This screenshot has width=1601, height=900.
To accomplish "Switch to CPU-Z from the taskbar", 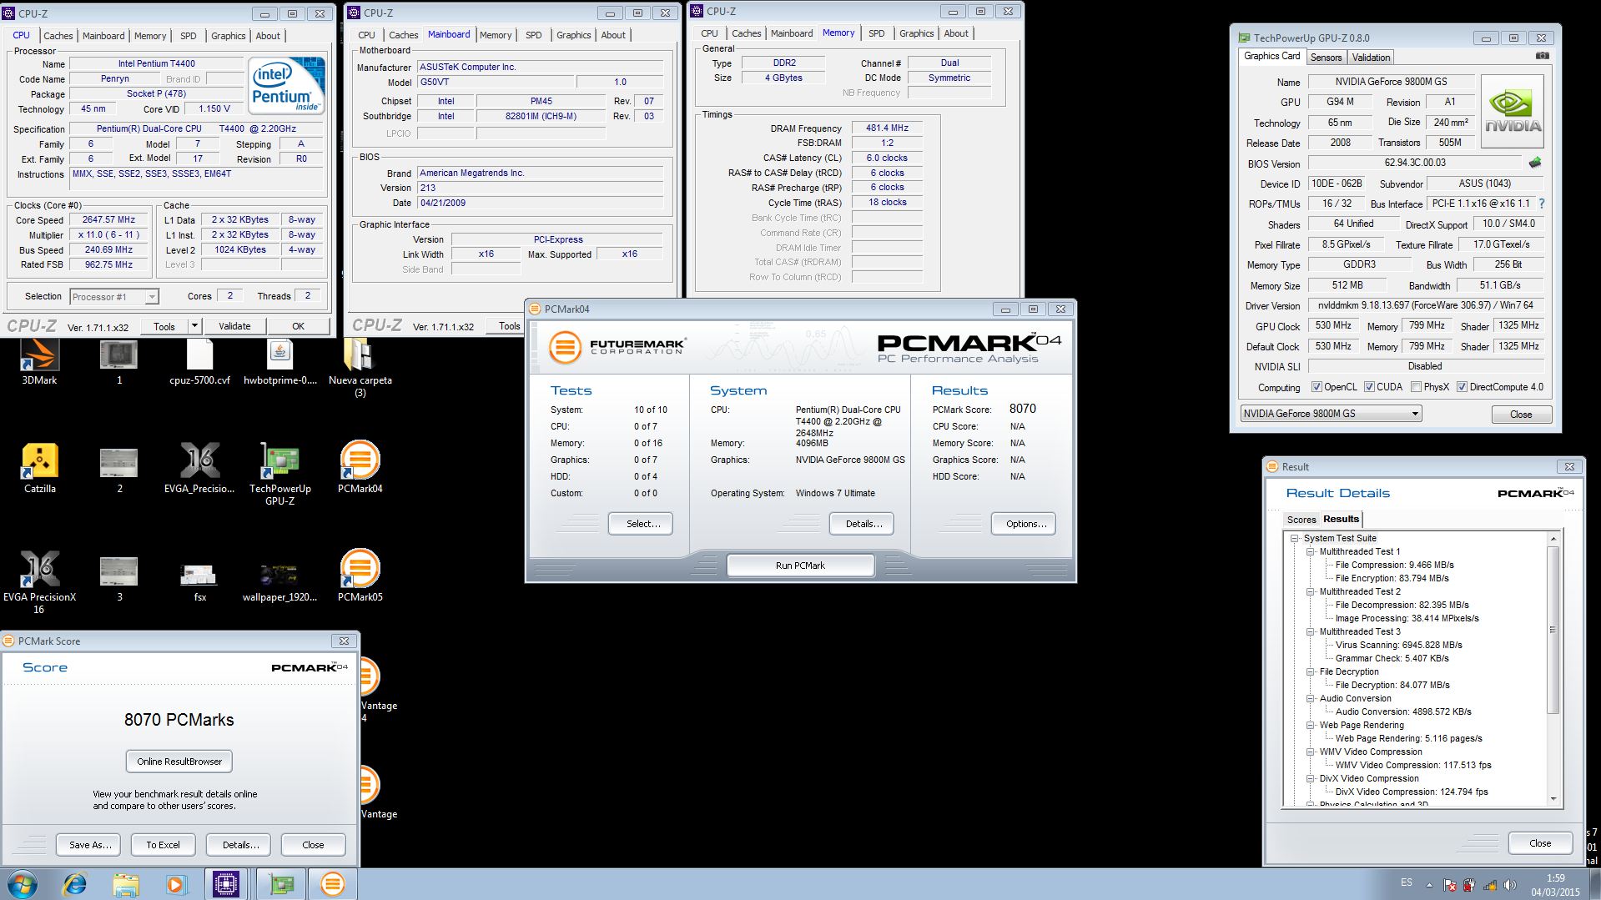I will 226,884.
